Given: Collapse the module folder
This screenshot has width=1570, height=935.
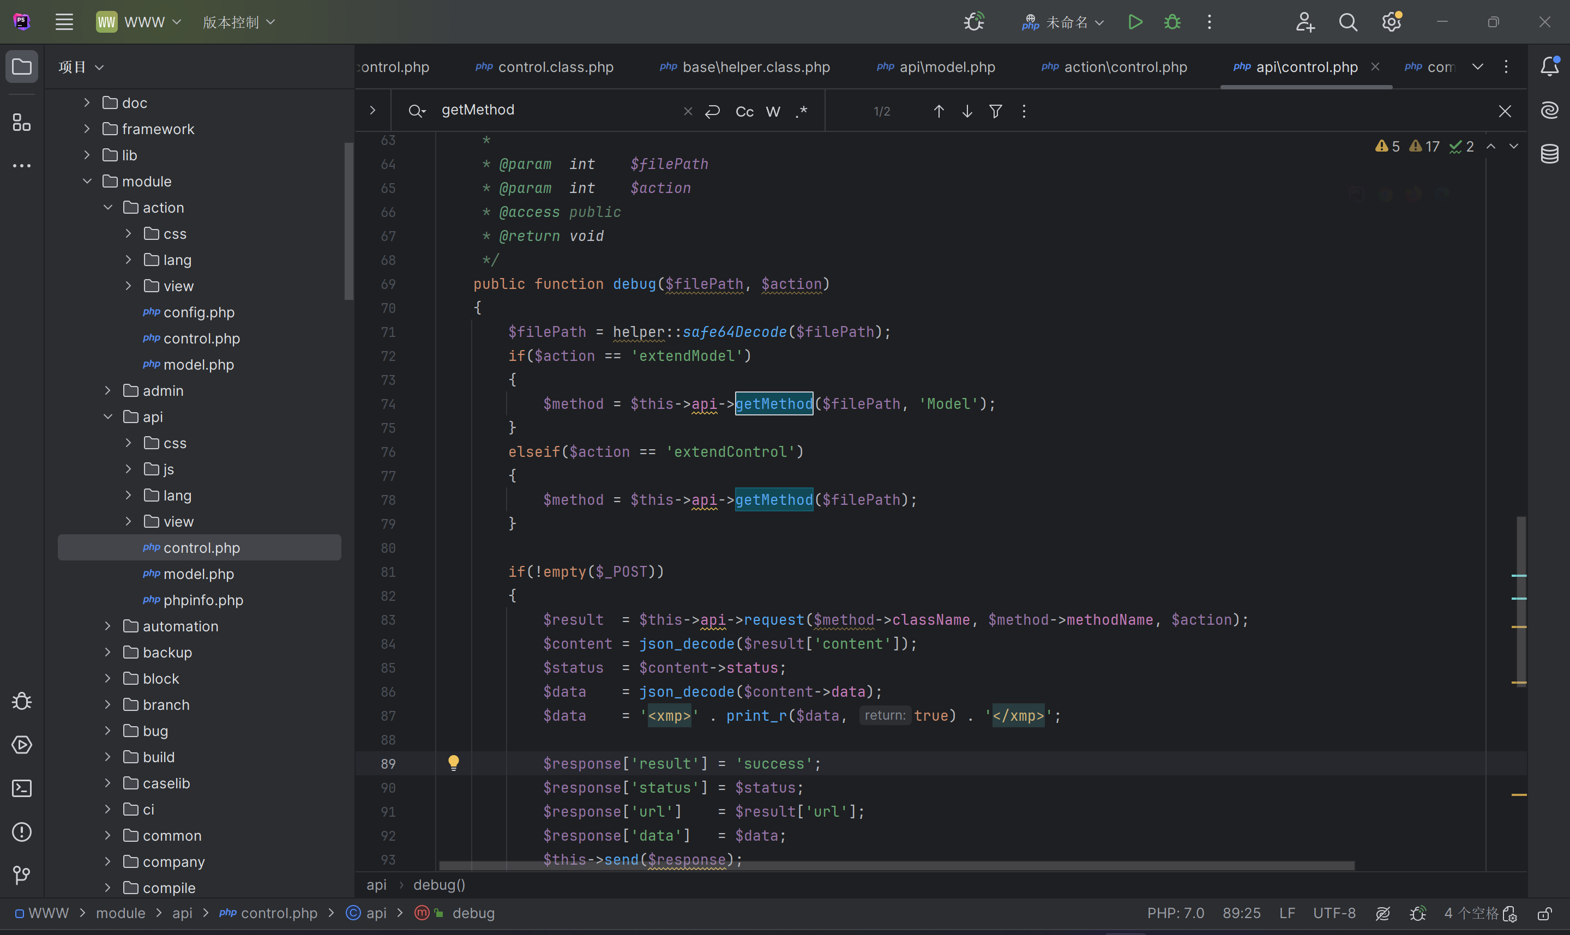Looking at the screenshot, I should pyautogui.click(x=87, y=182).
